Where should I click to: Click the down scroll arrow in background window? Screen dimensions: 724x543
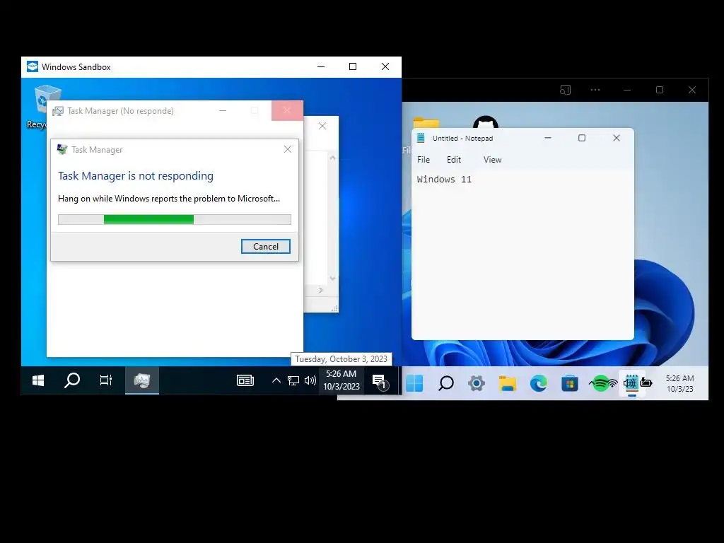(332, 279)
